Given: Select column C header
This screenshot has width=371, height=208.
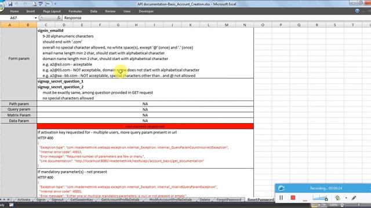Looking at the screenshot, I should 46,25.
